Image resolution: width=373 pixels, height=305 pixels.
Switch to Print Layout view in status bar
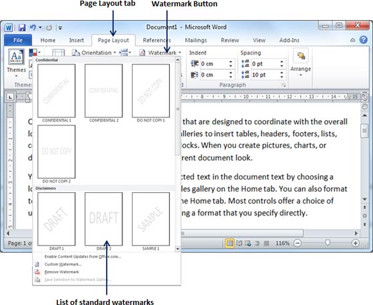pos(230,243)
